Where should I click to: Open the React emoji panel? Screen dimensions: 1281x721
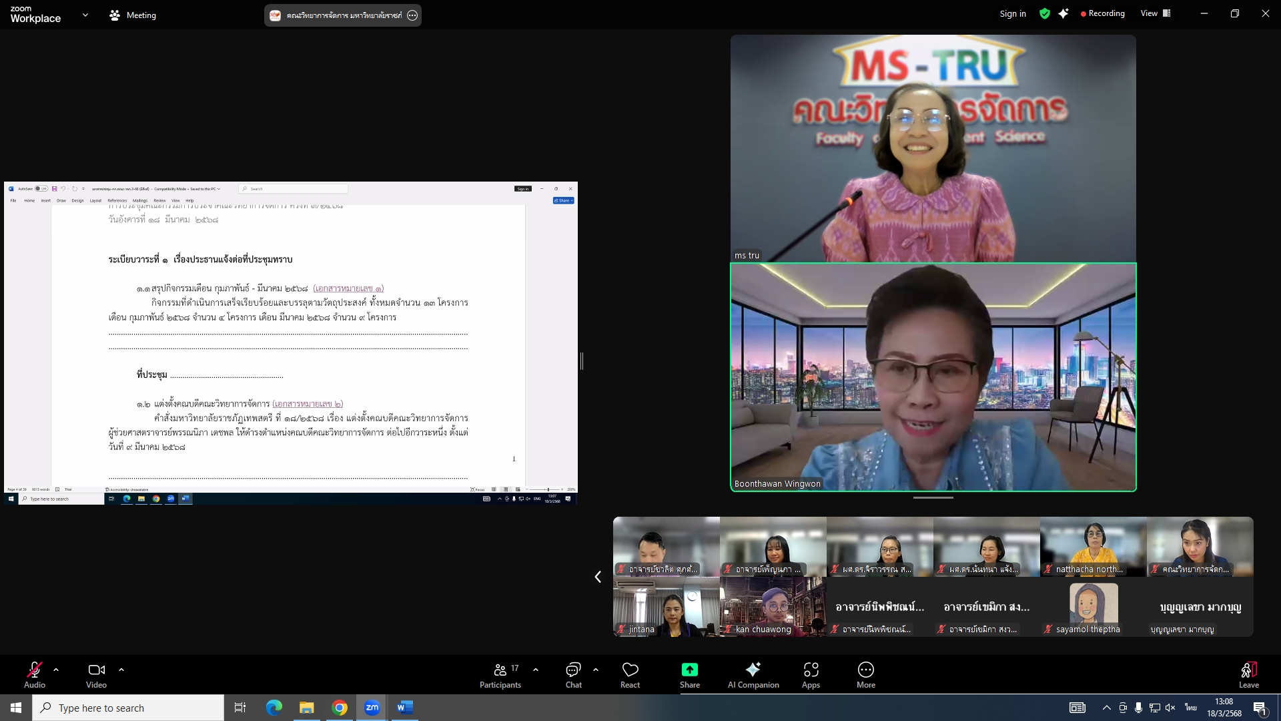(x=630, y=674)
